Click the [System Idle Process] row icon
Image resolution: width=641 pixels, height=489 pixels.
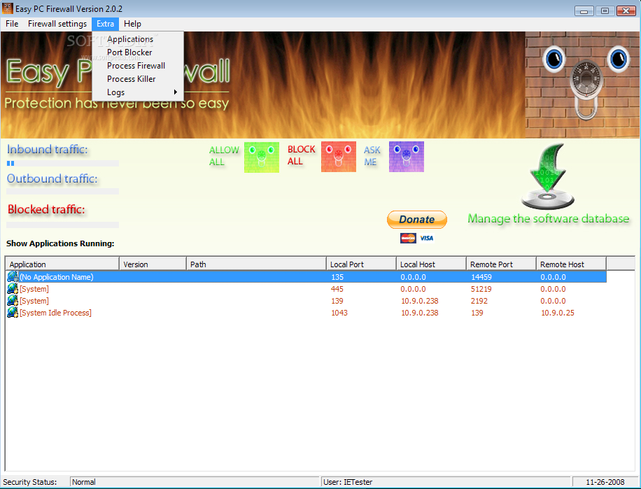coord(13,312)
